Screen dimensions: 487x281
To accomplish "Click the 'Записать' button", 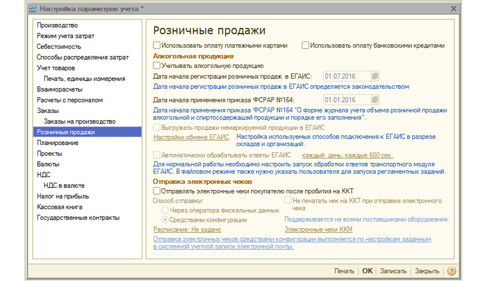I will pyautogui.click(x=393, y=271).
